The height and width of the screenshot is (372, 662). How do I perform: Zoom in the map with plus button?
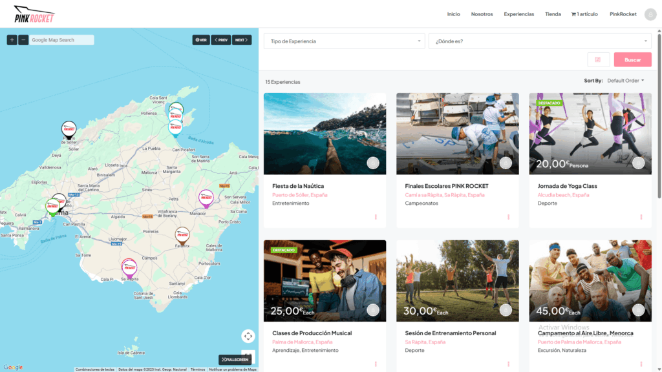[x=12, y=40]
